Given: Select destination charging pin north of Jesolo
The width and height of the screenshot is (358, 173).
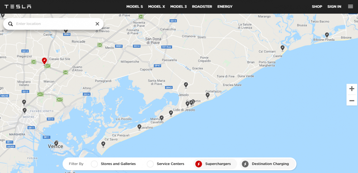Looking at the screenshot, I should 186,85.
